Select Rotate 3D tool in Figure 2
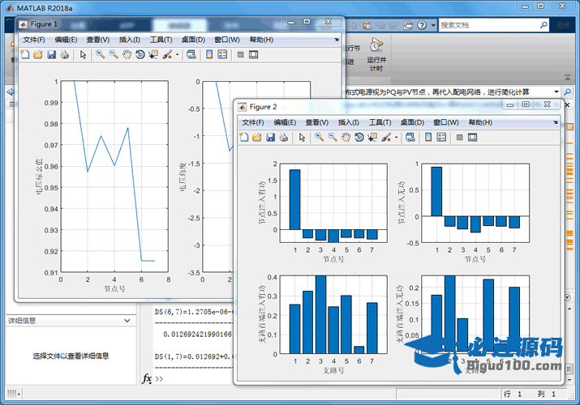 (359, 138)
